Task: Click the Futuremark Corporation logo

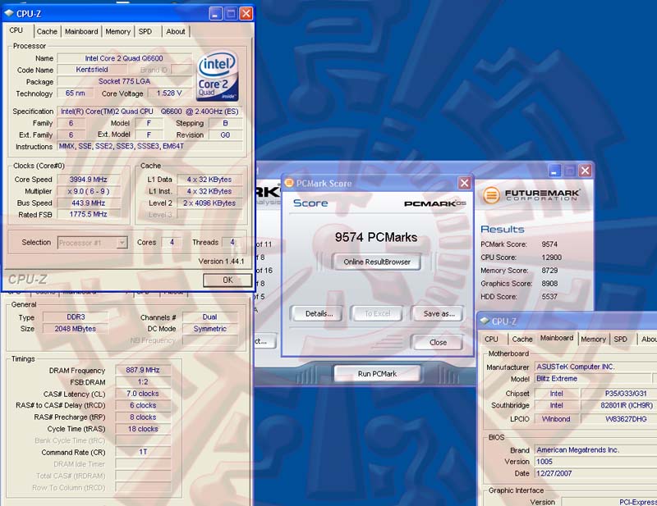Action: (x=531, y=195)
